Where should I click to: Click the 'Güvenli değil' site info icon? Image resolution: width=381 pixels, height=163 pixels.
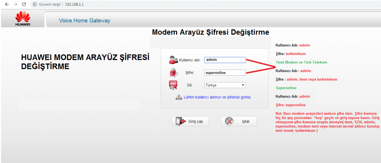coord(35,4)
